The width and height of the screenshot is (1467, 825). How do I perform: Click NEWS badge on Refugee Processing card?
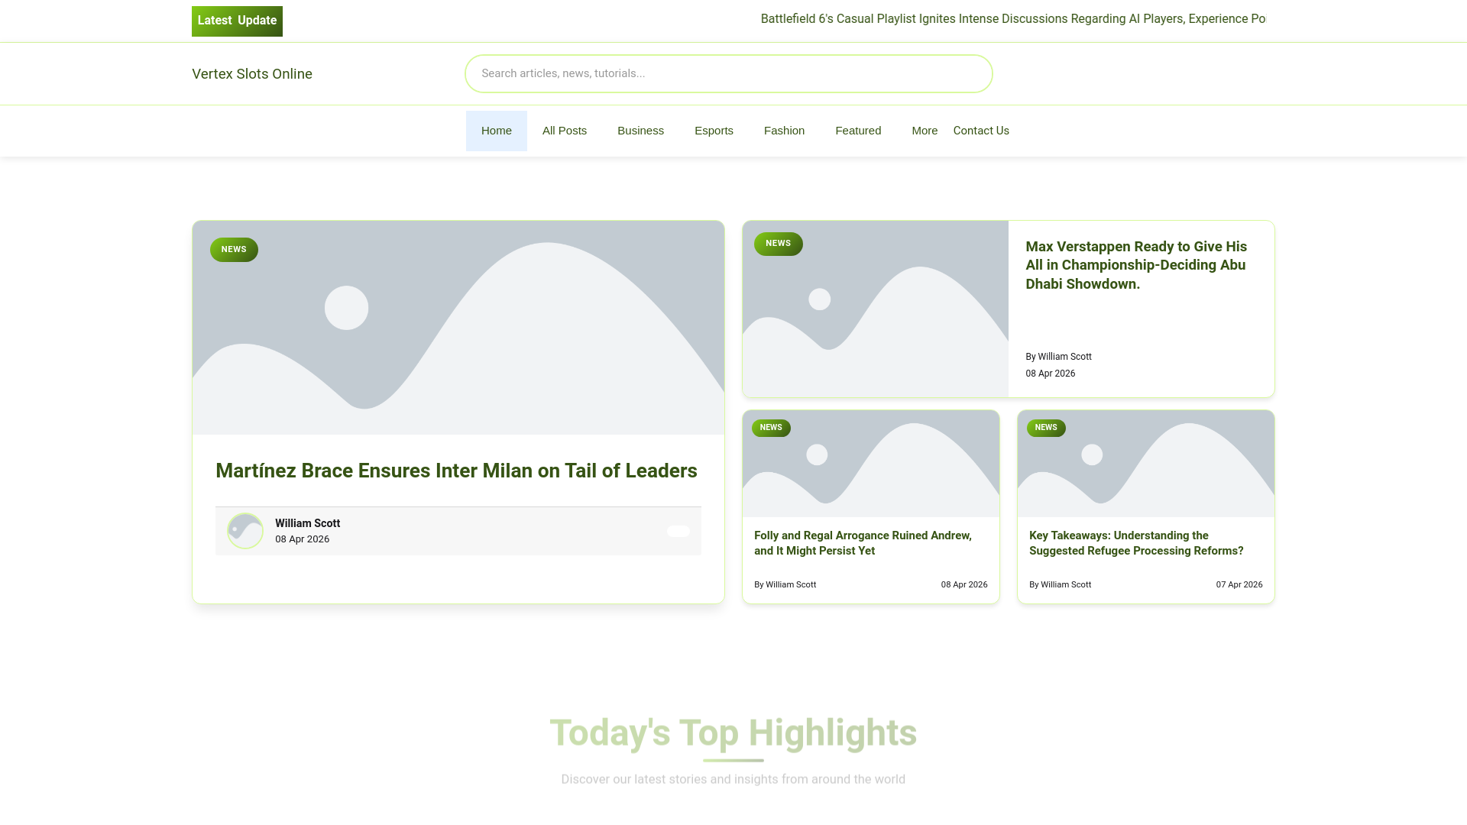coord(1045,428)
